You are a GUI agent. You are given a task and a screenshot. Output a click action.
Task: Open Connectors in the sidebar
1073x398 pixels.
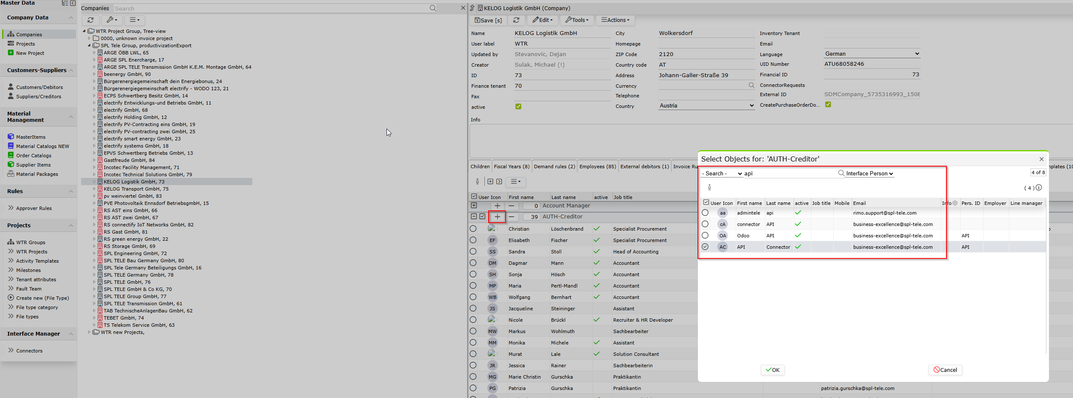click(29, 351)
